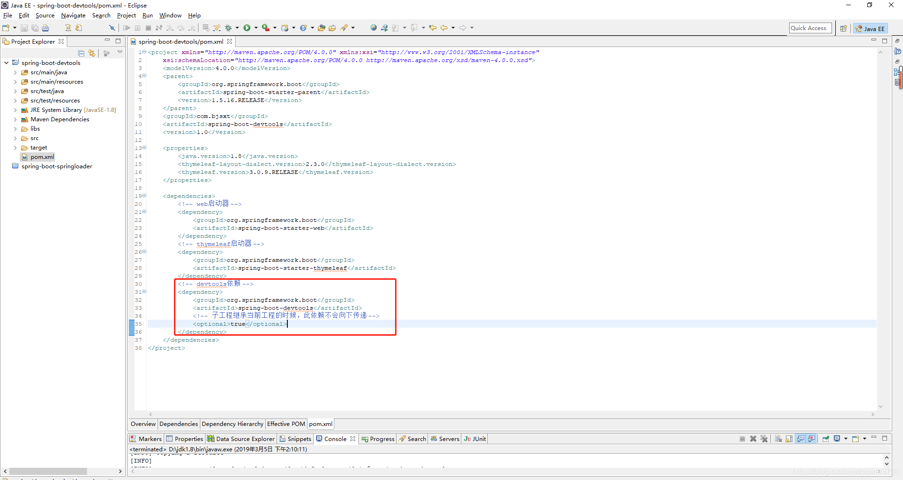
Task: Click the Project Explorer horizontal scrollbar
Action: pyautogui.click(x=48, y=471)
